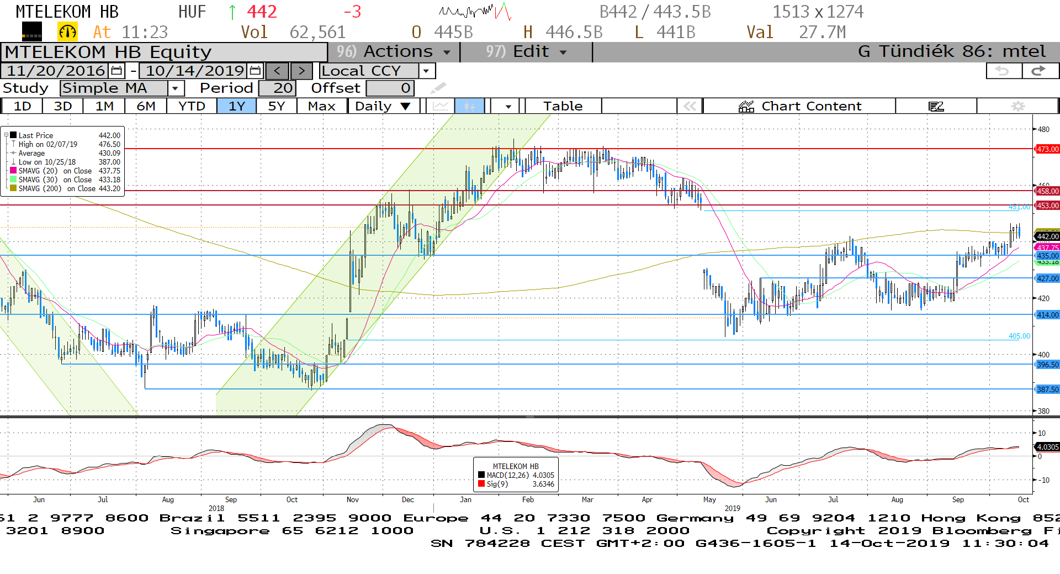Click the black square icon in header
Viewport: 1060px width, 574px height.
31,32
